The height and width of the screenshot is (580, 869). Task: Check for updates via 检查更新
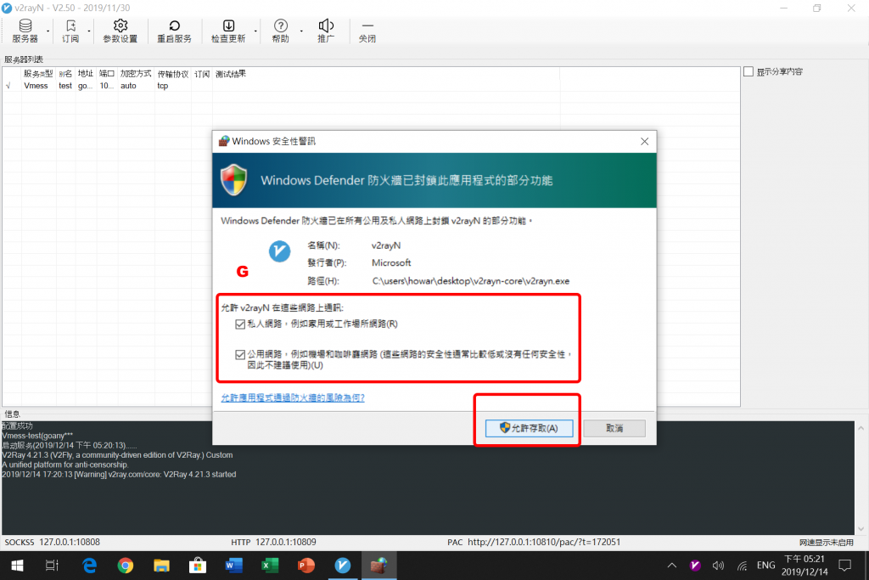point(228,31)
